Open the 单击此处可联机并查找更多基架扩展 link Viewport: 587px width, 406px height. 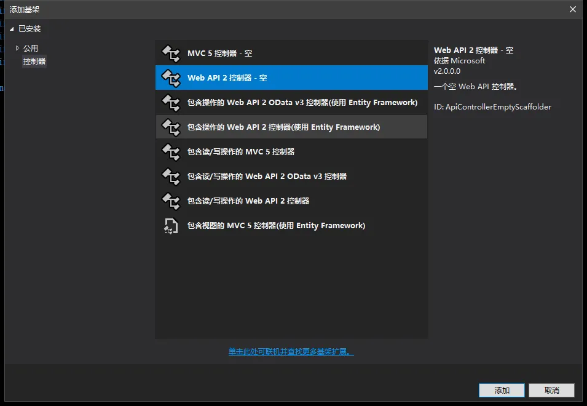click(291, 352)
